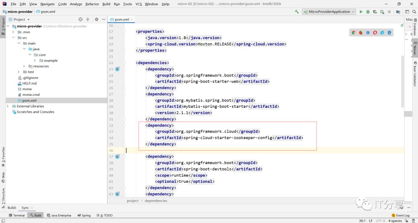
Task: Click micro-provider breadcrumb in navigation bar
Action: click(x=17, y=12)
